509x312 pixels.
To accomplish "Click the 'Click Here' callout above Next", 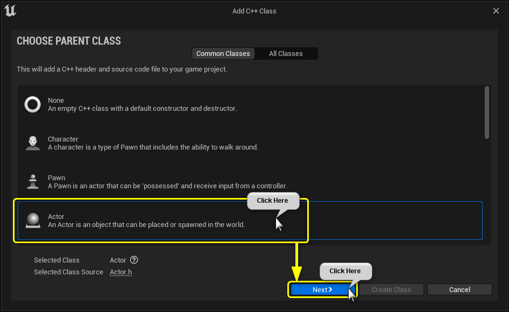I will (x=345, y=271).
